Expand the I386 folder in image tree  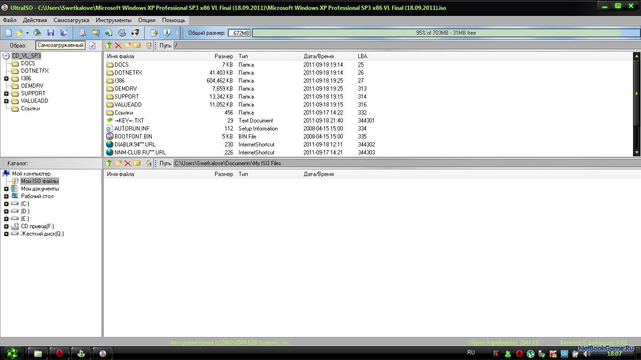tap(7, 78)
